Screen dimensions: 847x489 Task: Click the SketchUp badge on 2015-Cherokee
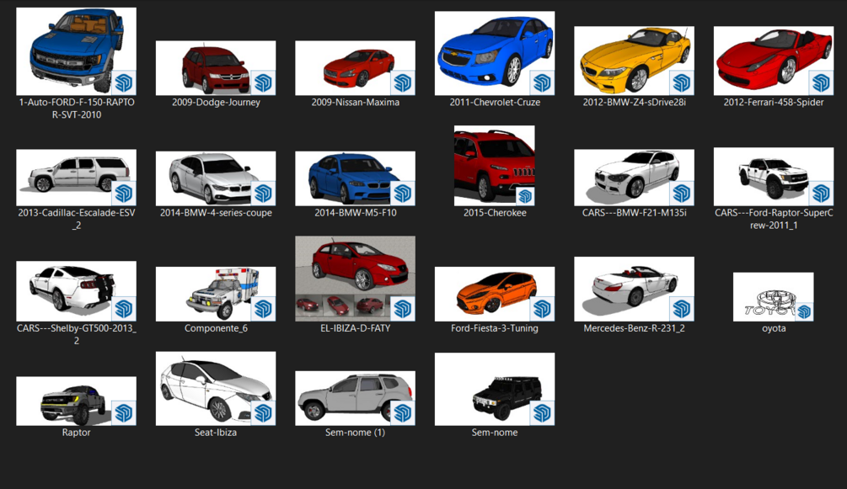coord(526,197)
